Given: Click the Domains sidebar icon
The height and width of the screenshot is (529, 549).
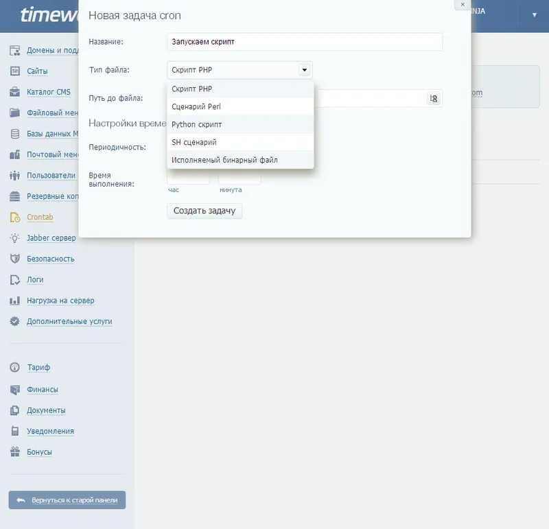Looking at the screenshot, I should click(x=14, y=50).
